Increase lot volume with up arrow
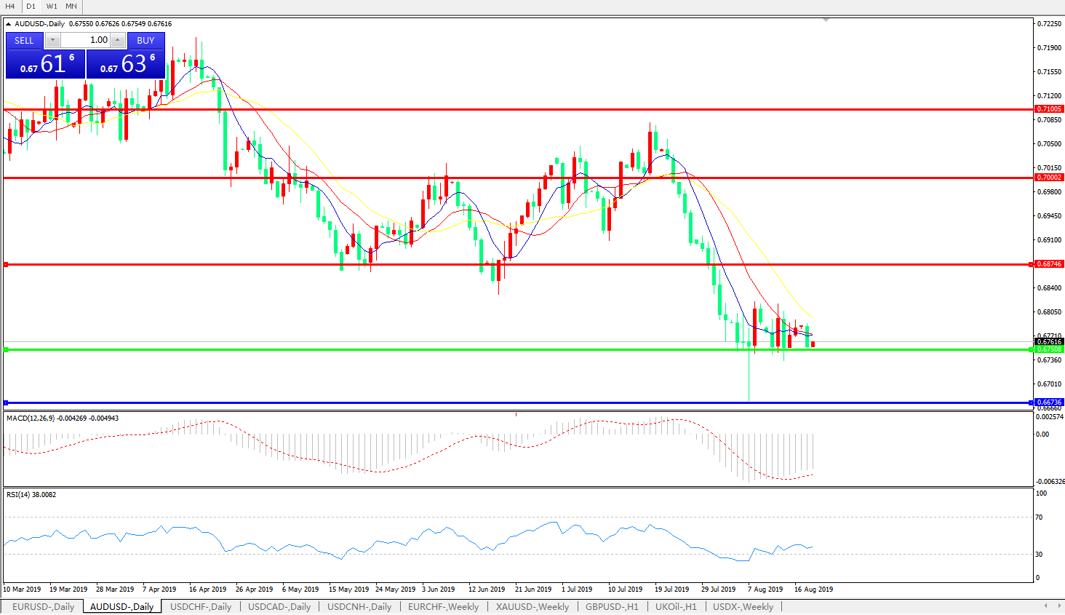 (x=118, y=41)
